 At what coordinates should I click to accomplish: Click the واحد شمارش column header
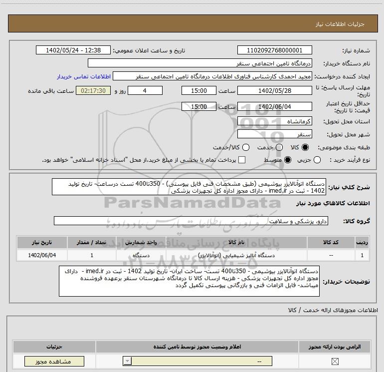point(141,243)
